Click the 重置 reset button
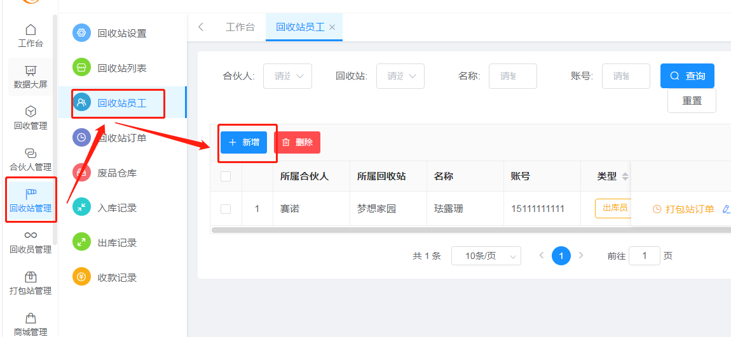 tap(692, 100)
